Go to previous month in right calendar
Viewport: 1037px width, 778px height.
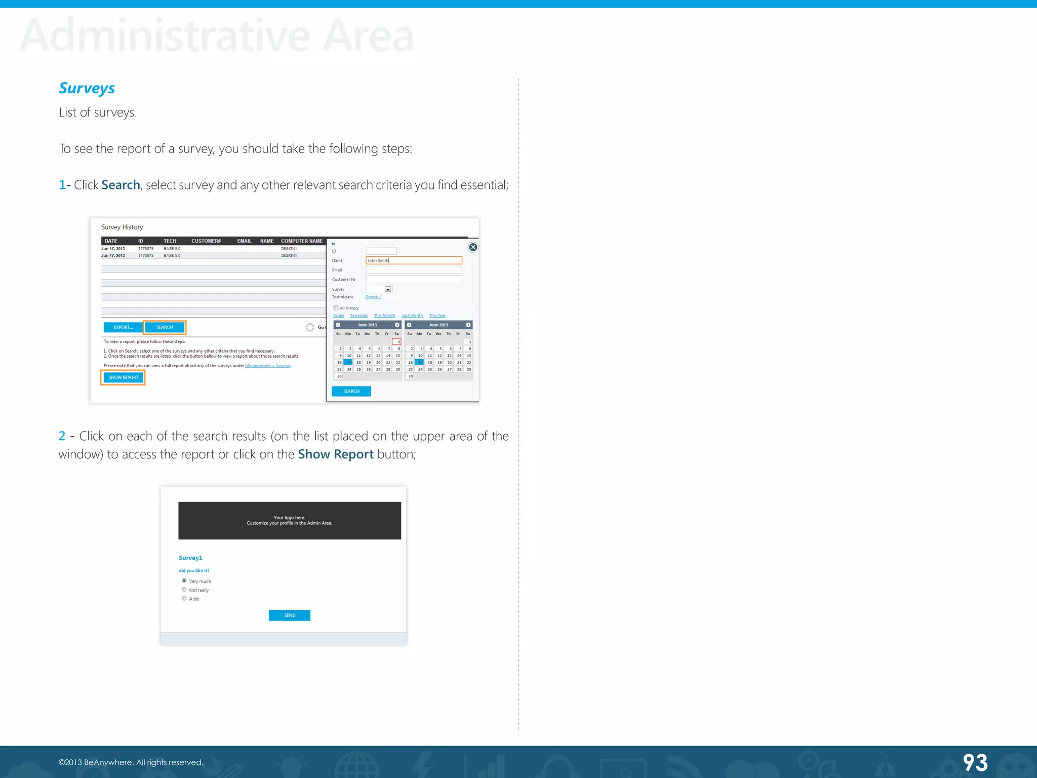click(x=409, y=325)
